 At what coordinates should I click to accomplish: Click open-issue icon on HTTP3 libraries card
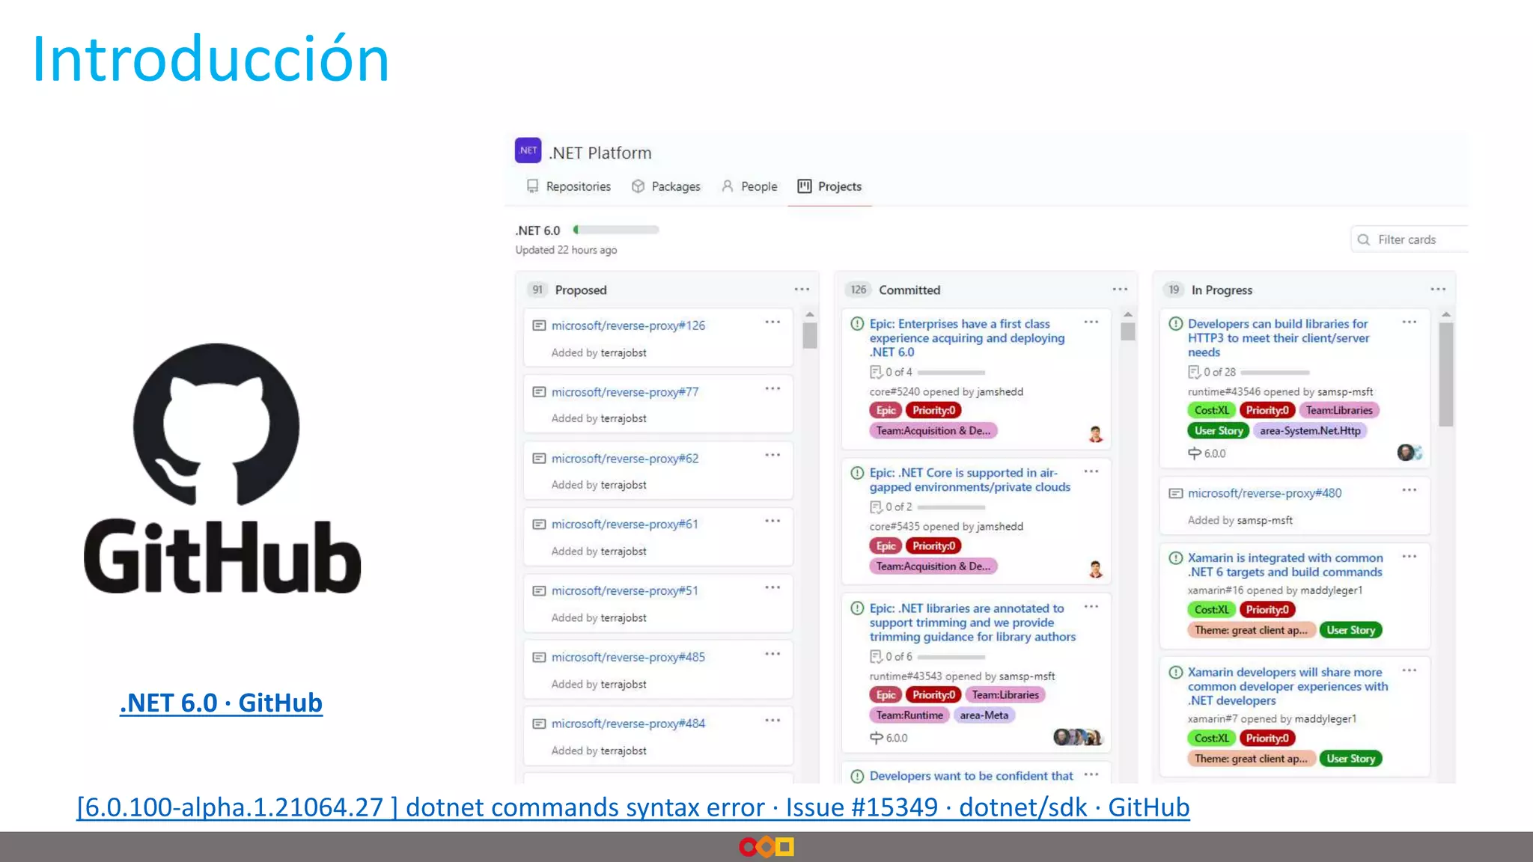[1176, 323]
